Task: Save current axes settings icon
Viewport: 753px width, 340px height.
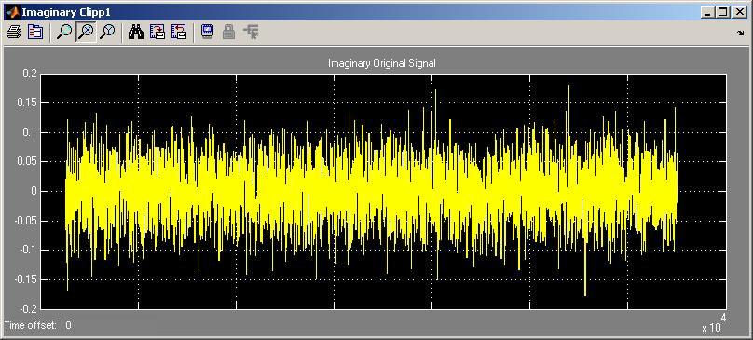Action: (x=157, y=33)
